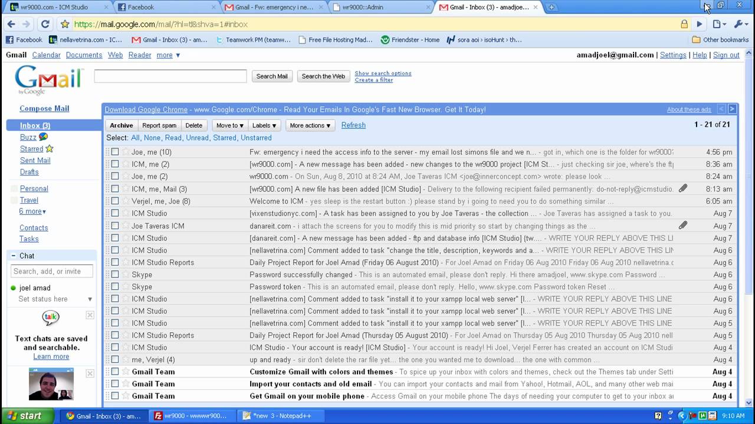Tick checkbox for emergency server access email
This screenshot has width=755, height=424.
115,152
